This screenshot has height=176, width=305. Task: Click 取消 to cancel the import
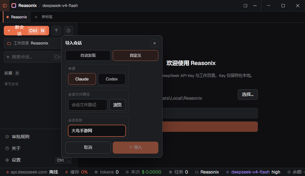[x=88, y=148]
